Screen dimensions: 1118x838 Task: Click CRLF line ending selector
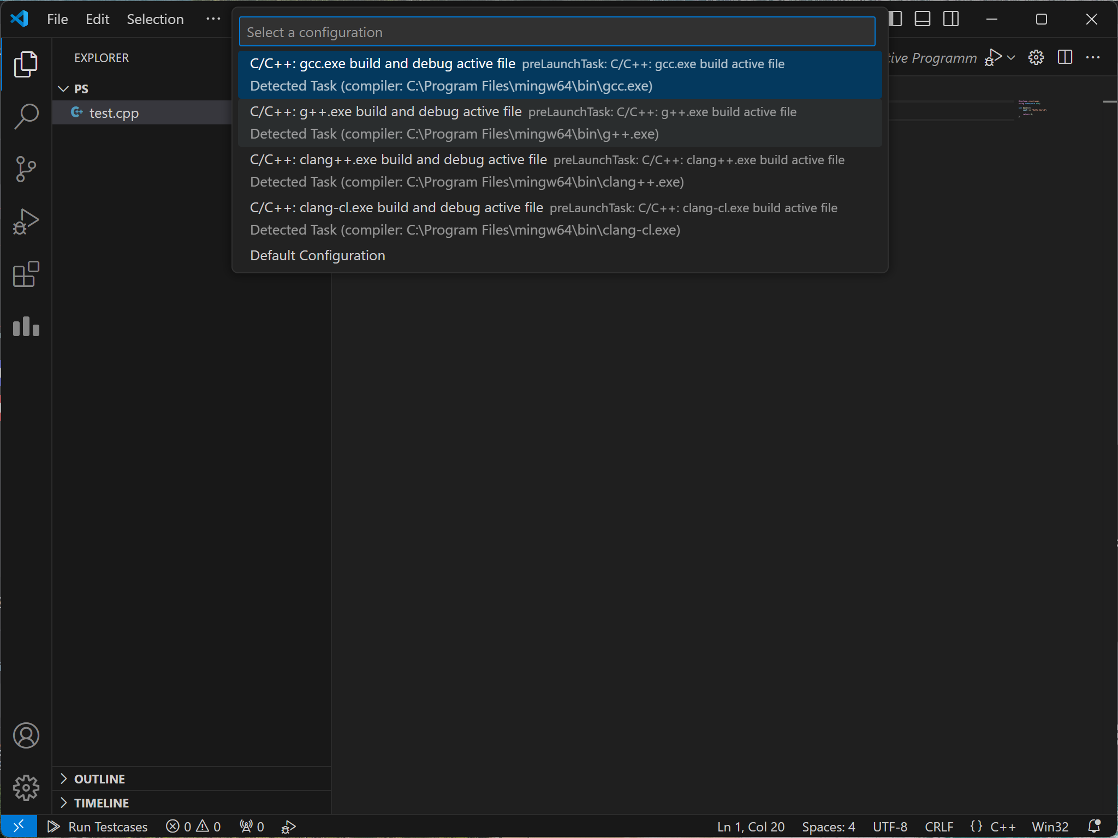(x=939, y=827)
